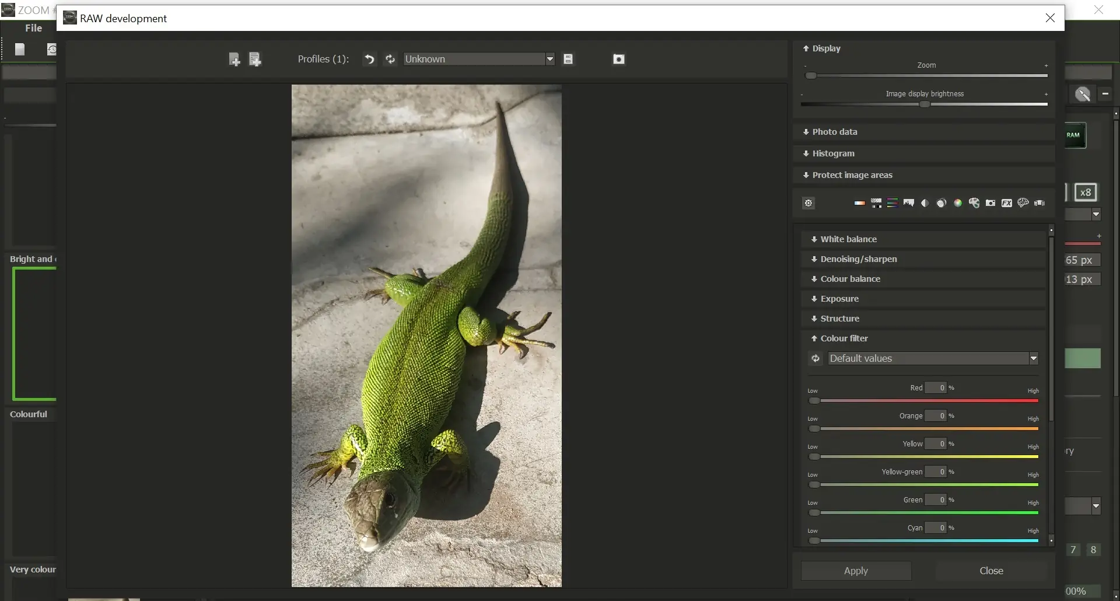Click the paint palette icon in the tool row
This screenshot has height=601, width=1120.
tap(974, 203)
